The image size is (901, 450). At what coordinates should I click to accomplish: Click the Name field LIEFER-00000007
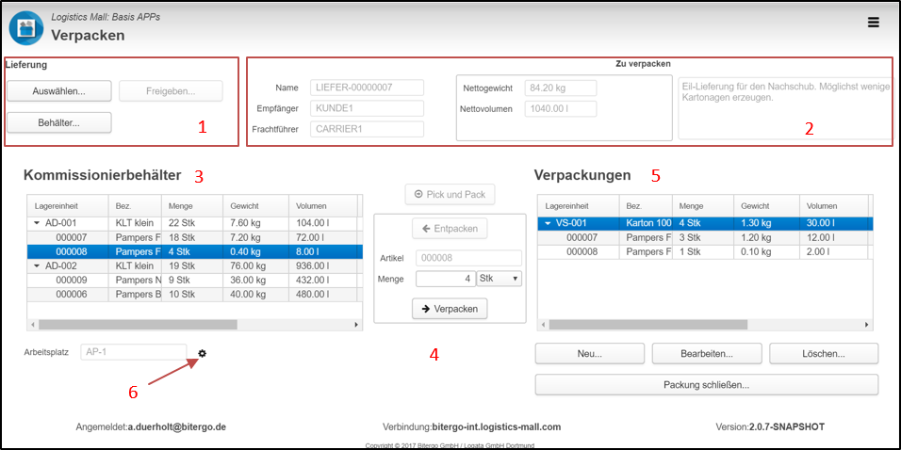click(x=367, y=88)
